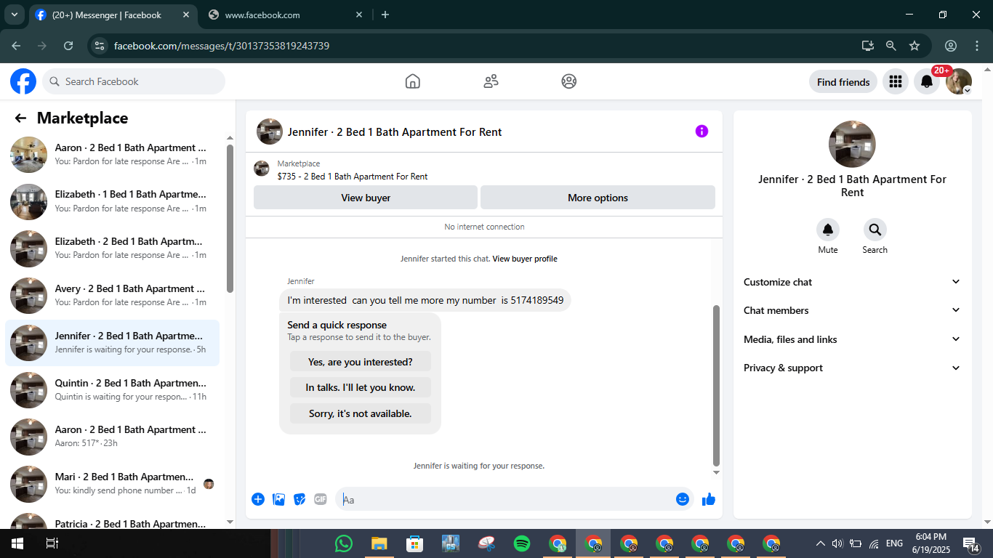Send quick reply 'Yes, are you interested?'

(361, 361)
